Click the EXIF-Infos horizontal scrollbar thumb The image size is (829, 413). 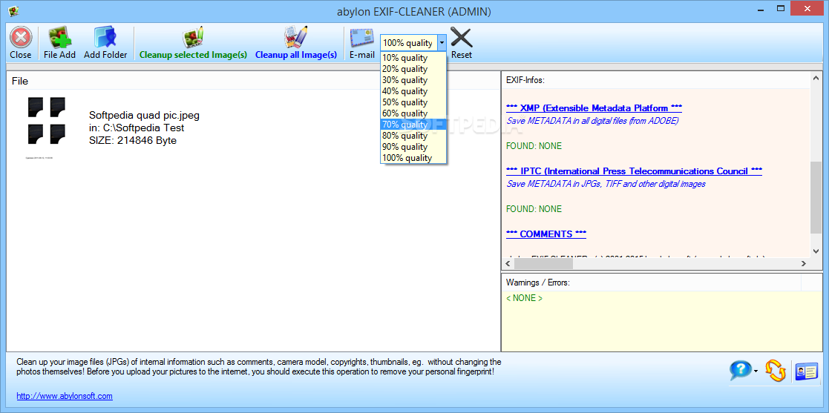pyautogui.click(x=543, y=263)
